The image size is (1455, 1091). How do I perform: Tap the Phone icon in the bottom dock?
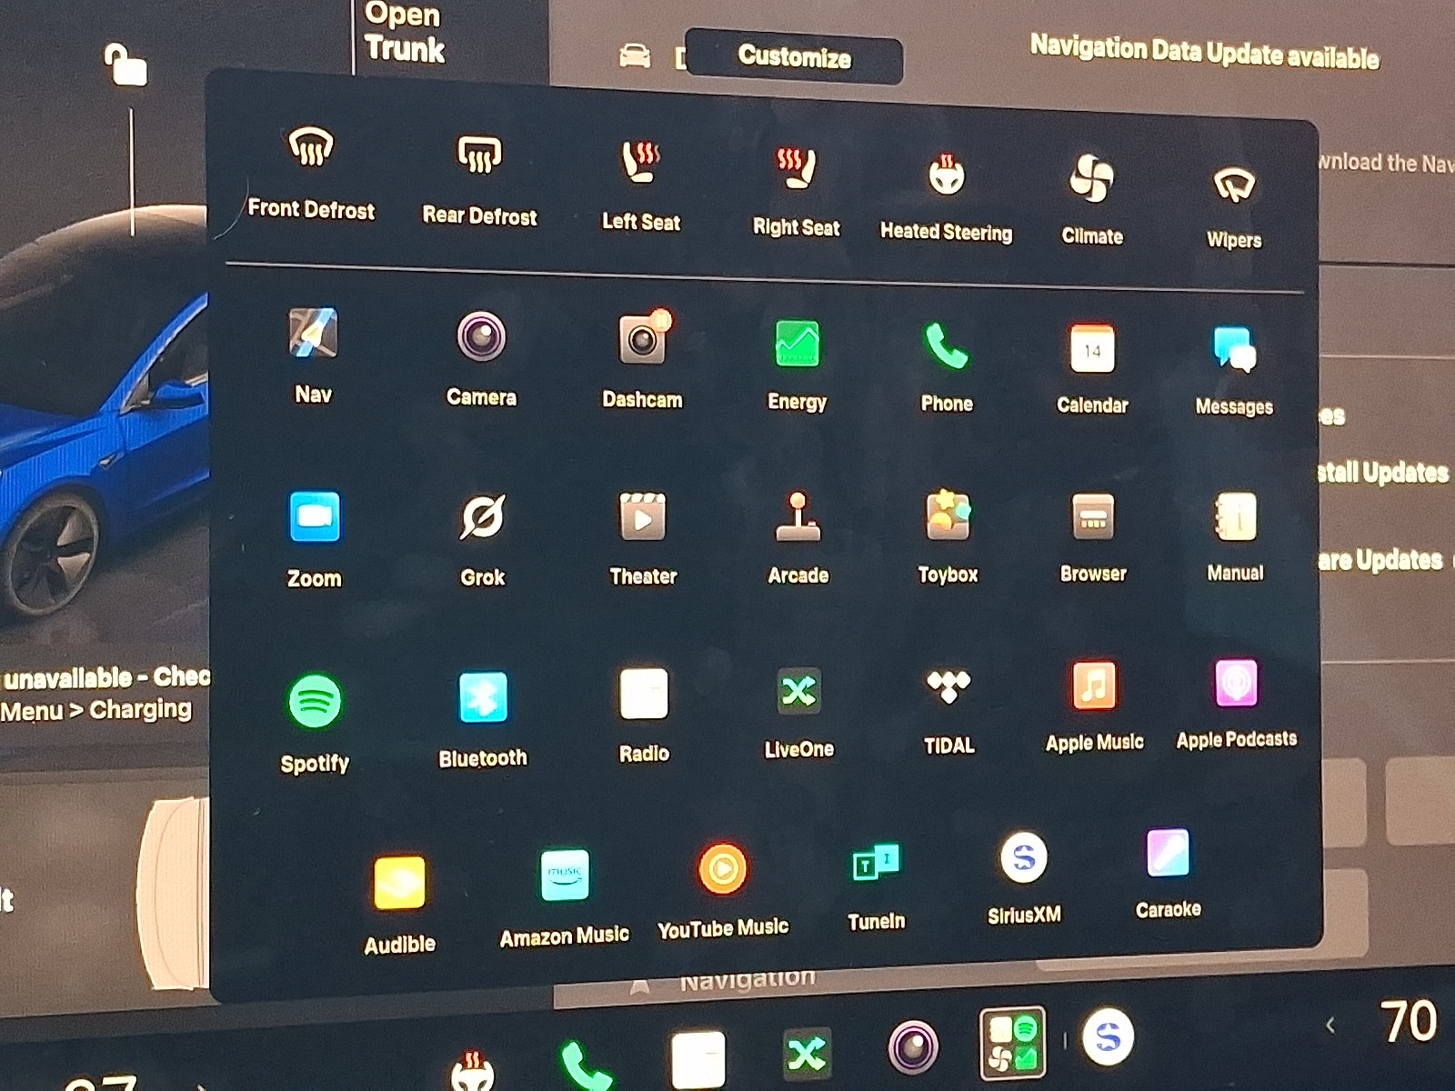click(x=586, y=1066)
